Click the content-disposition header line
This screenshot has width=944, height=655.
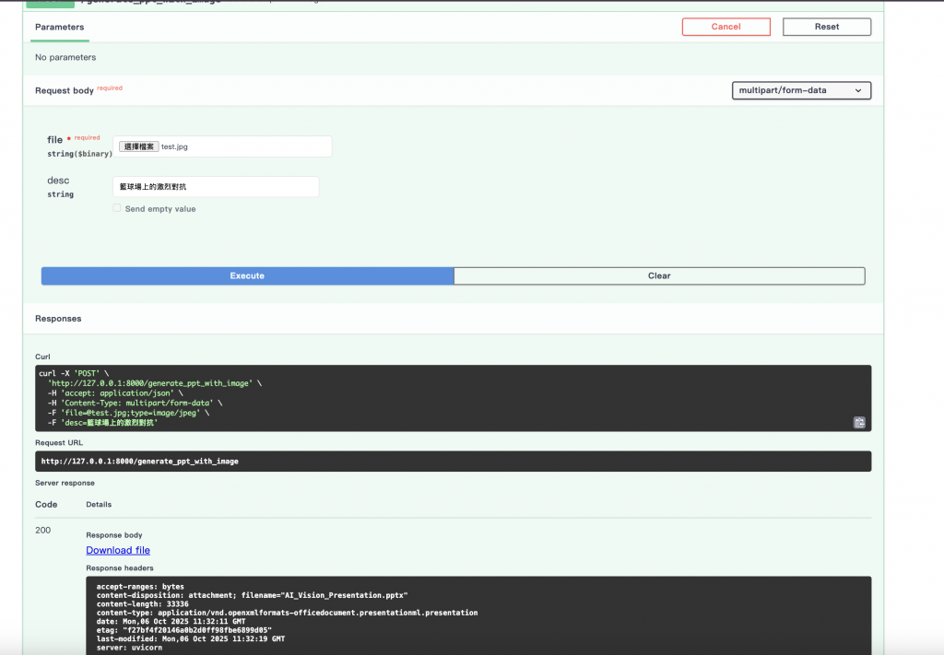(252, 595)
